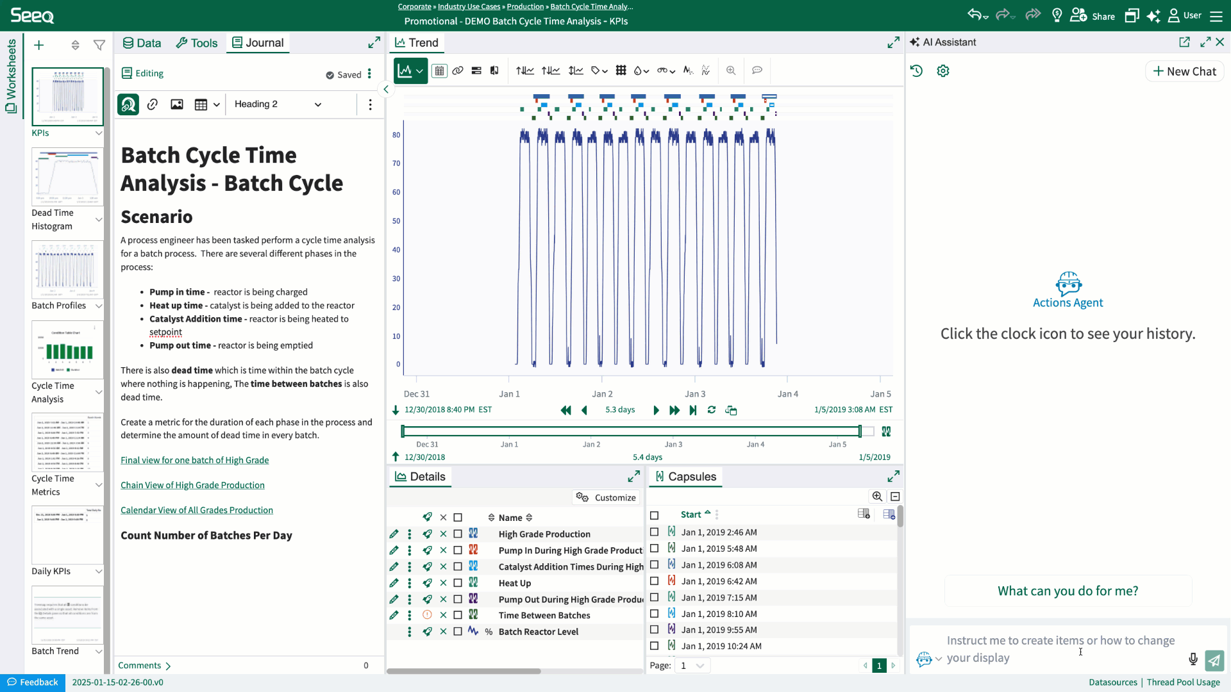This screenshot has height=692, width=1231.
Task: Click the microphone icon in chat input
Action: 1193,659
